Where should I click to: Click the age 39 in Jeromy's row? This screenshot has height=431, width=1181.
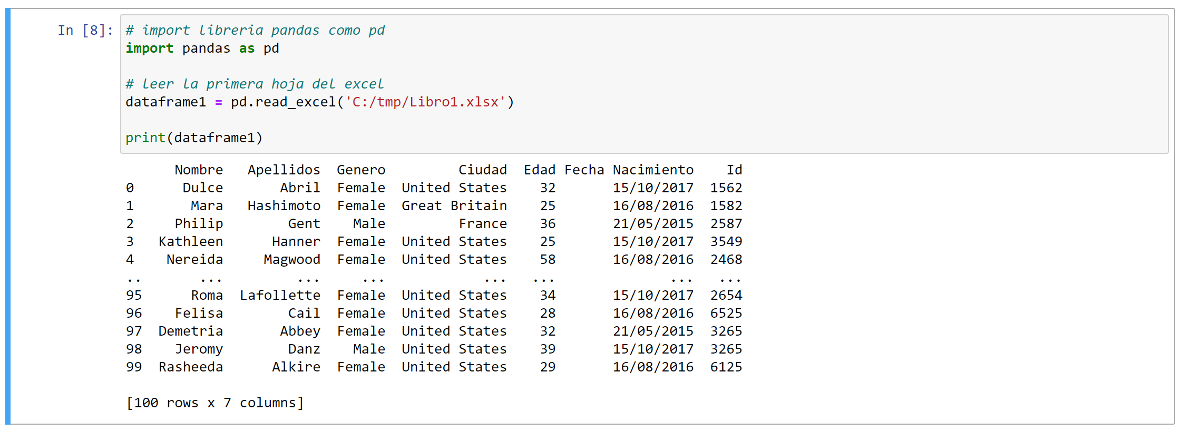[x=548, y=349]
